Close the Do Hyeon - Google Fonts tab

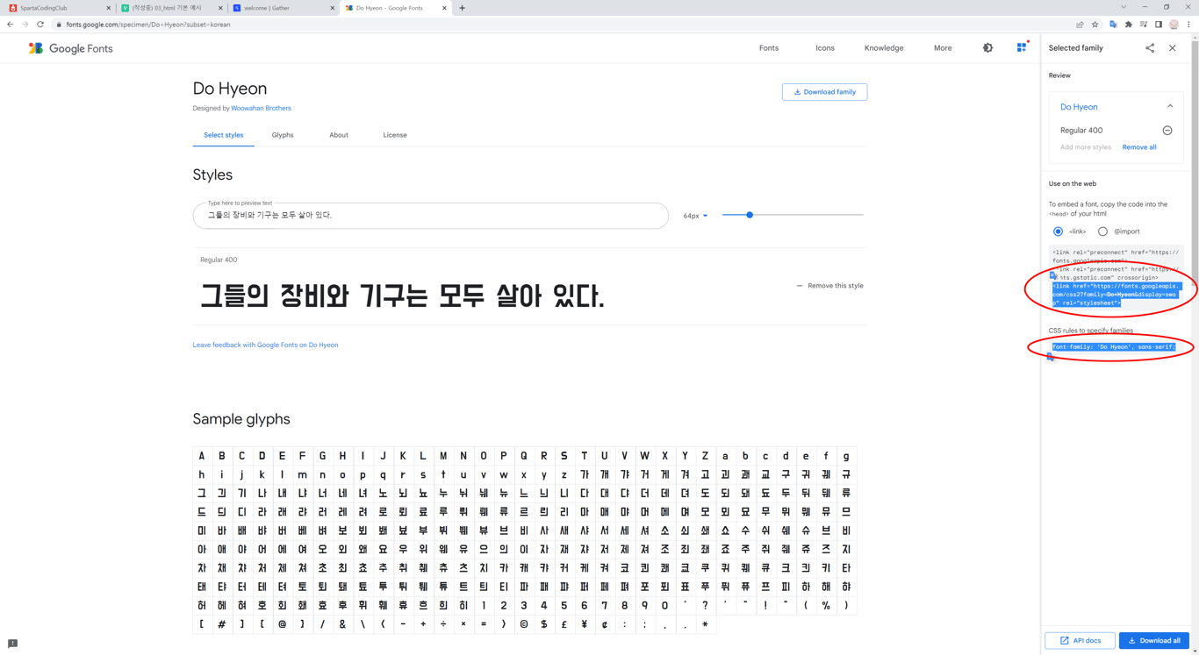point(444,8)
